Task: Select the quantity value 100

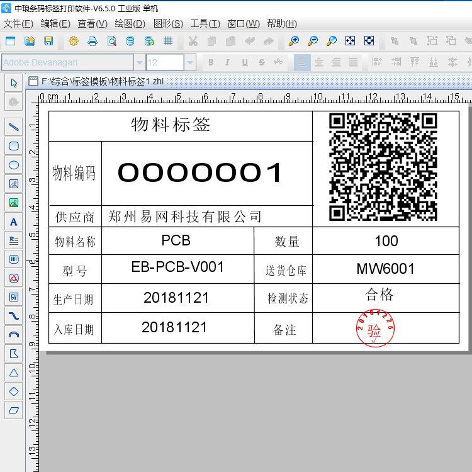Action: click(386, 241)
